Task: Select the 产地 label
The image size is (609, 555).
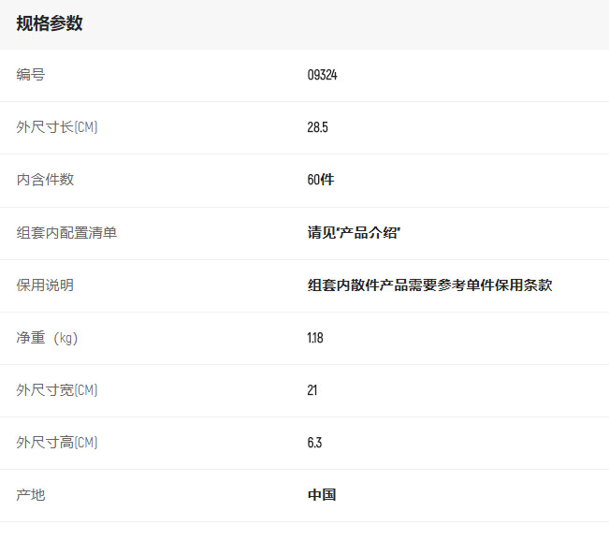Action: coord(30,495)
